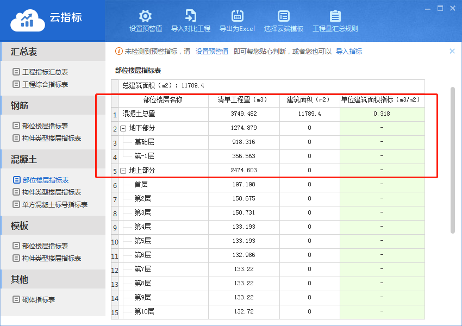
Task: Click the 混凝土 section header
Action: (x=53, y=159)
